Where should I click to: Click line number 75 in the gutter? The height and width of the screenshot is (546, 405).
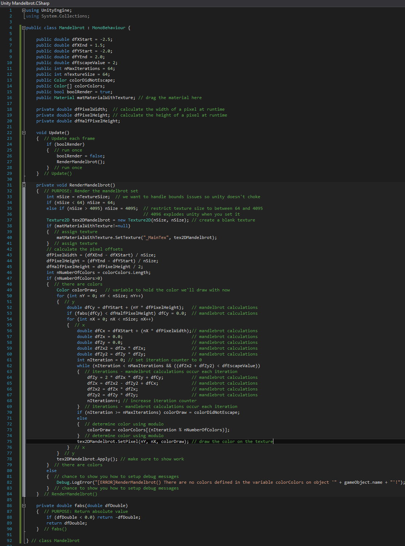coord(9,441)
